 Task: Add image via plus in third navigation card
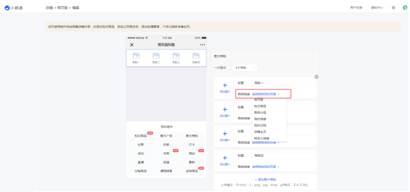225,136
